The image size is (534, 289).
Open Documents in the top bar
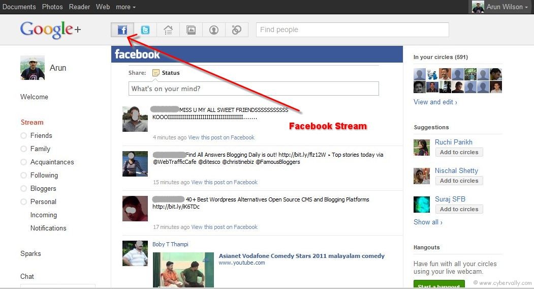pyautogui.click(x=19, y=7)
